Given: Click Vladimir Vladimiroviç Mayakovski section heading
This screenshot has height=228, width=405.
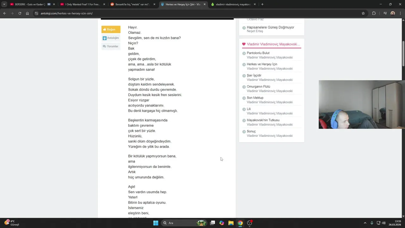Looking at the screenshot, I should 273,44.
